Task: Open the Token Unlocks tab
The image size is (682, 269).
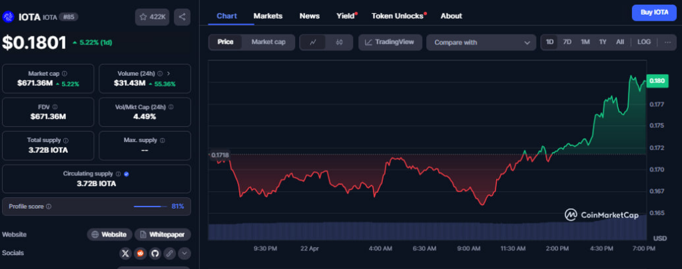Action: point(398,15)
